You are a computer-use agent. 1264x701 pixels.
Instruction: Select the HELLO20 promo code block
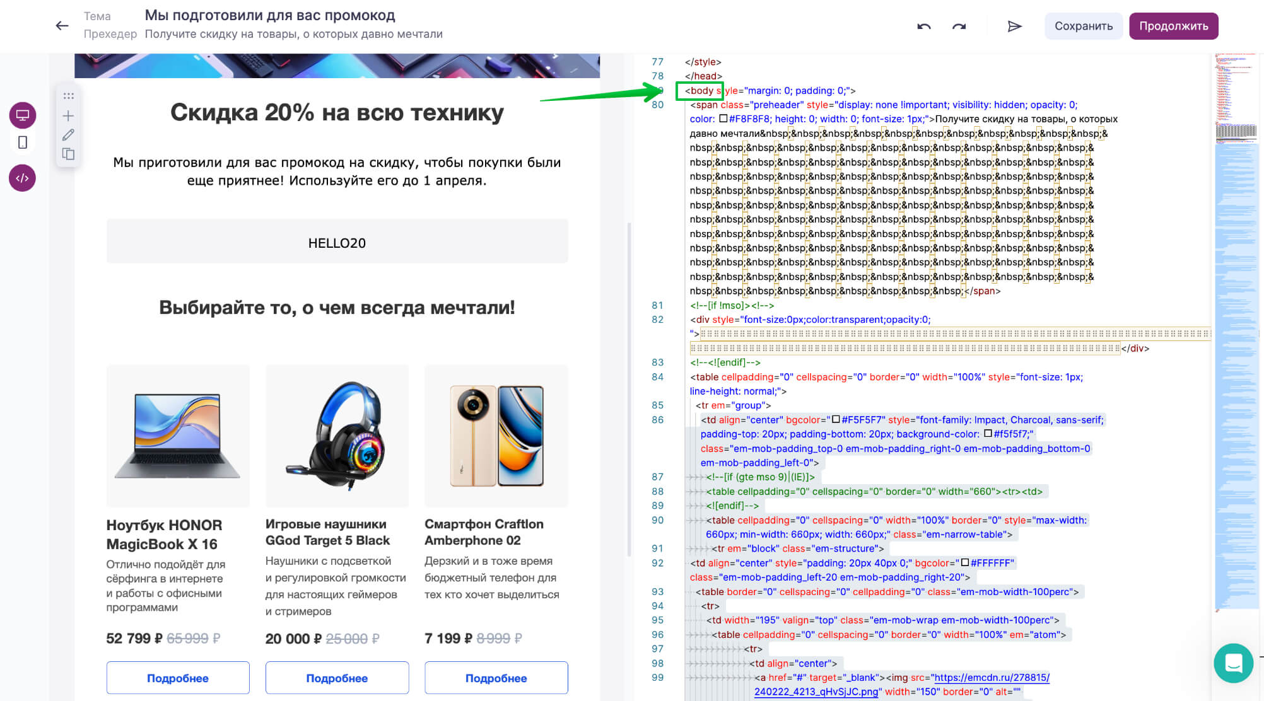point(337,242)
